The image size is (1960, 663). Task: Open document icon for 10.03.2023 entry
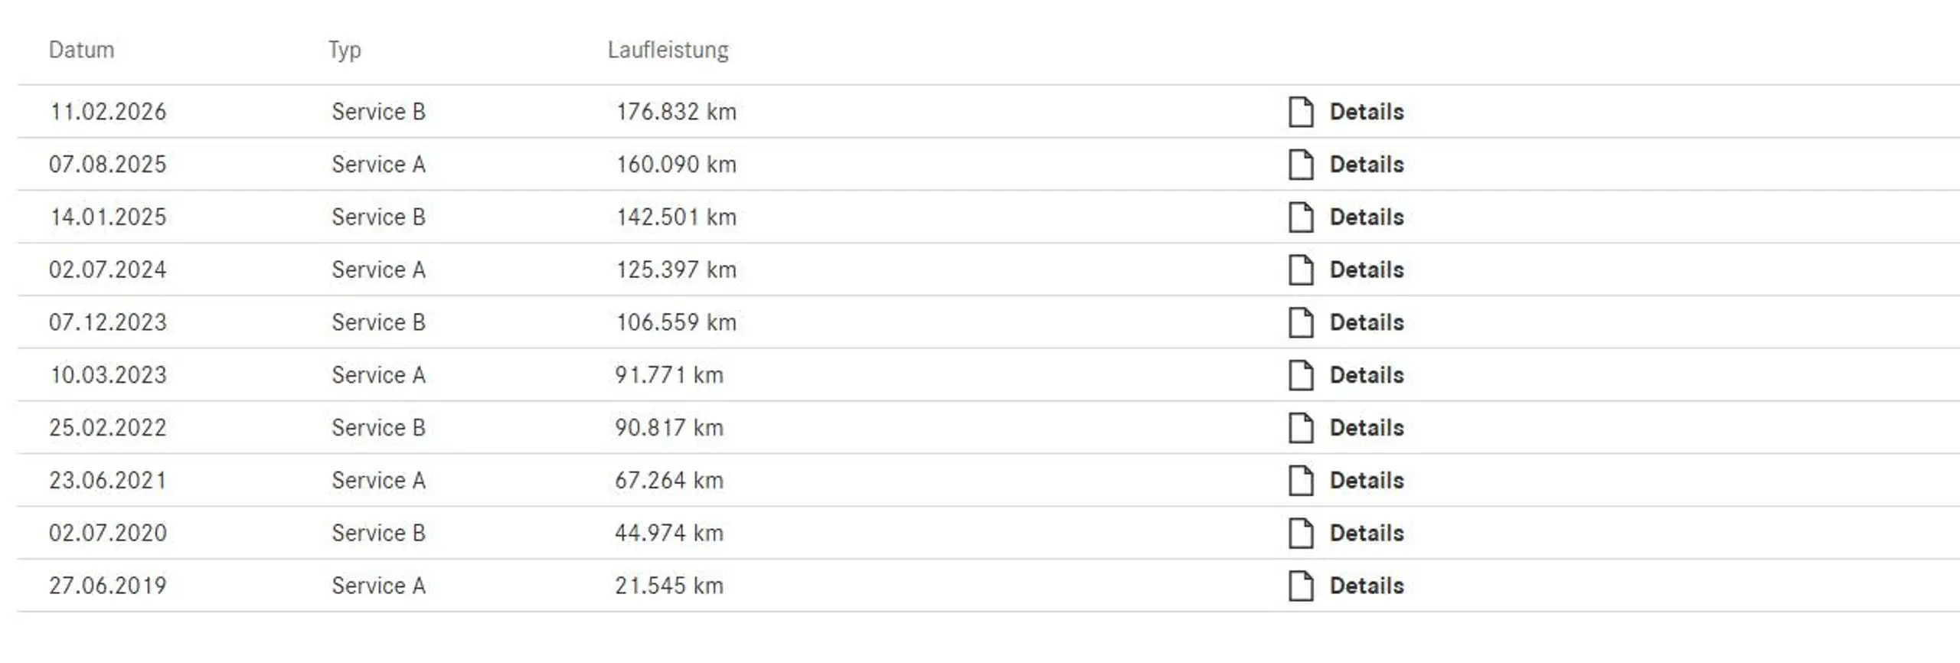[1300, 375]
